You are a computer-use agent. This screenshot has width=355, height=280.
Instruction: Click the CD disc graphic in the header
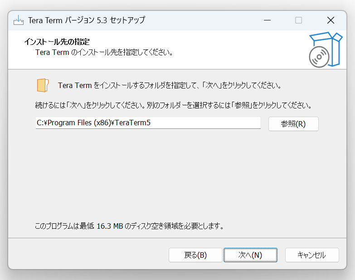coord(319,57)
